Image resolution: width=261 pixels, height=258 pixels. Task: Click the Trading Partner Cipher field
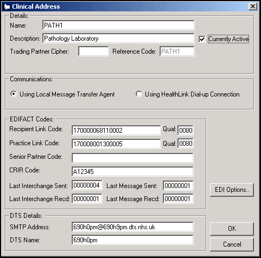(x=93, y=51)
